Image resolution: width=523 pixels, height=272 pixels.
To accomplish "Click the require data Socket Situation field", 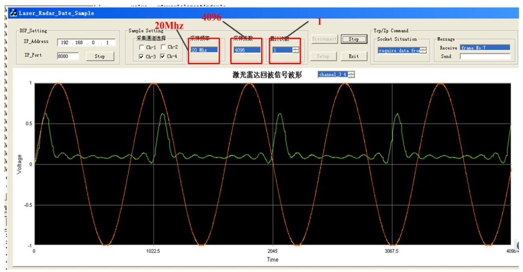I will click(399, 51).
